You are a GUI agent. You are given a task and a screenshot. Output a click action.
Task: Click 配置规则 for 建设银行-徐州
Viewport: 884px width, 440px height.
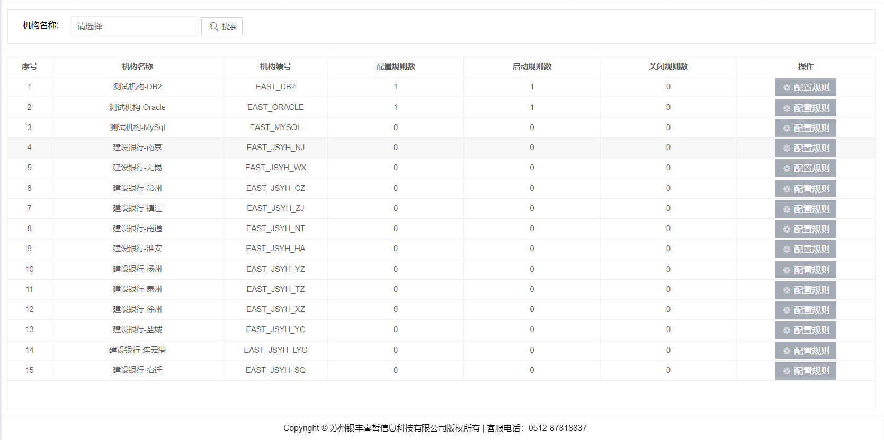pyautogui.click(x=806, y=310)
